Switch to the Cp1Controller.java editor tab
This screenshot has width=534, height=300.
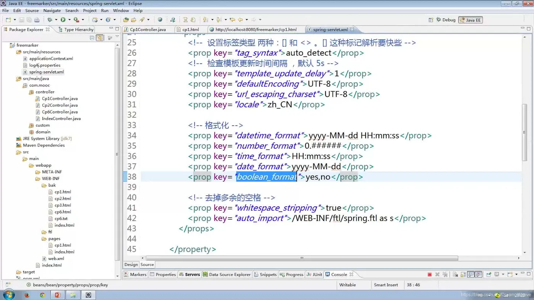[148, 29]
